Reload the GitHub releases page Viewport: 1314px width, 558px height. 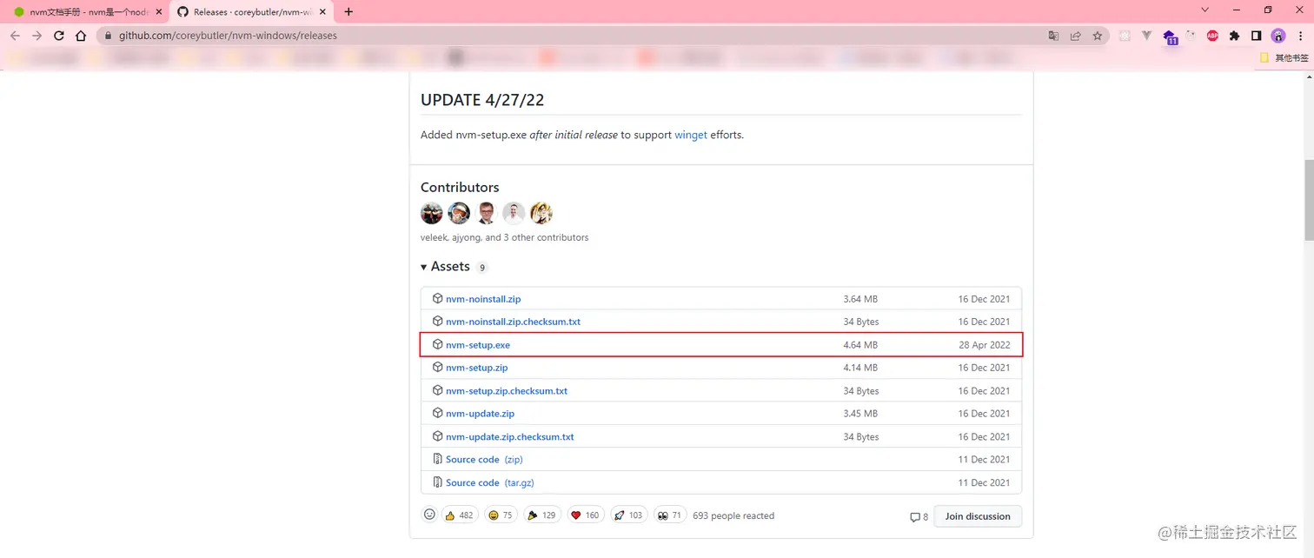coord(59,36)
